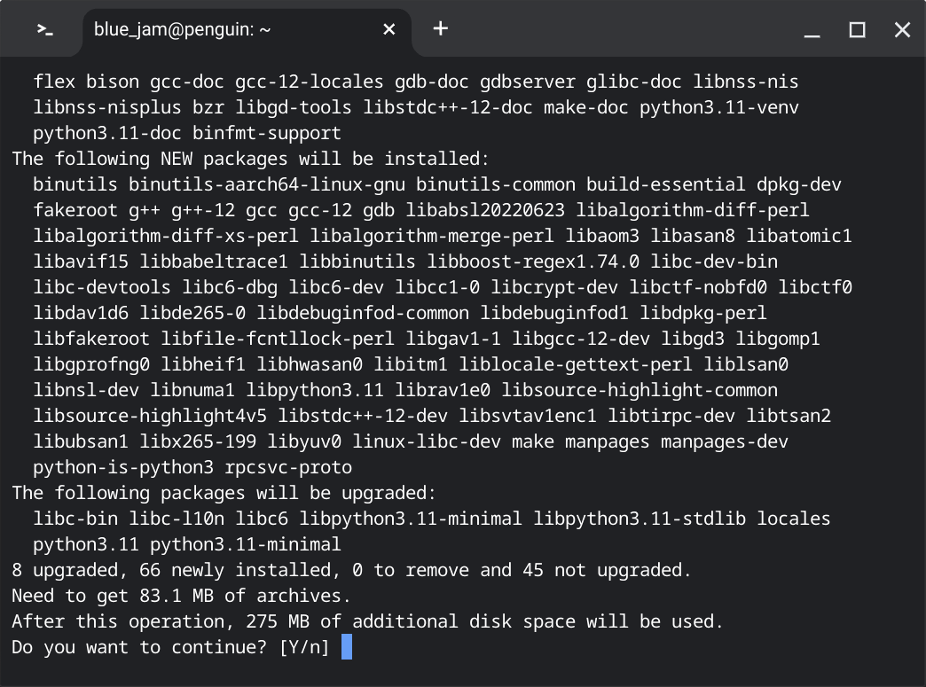This screenshot has height=687, width=926.
Task: Close the blue_jam@penguin tab
Action: pyautogui.click(x=388, y=29)
